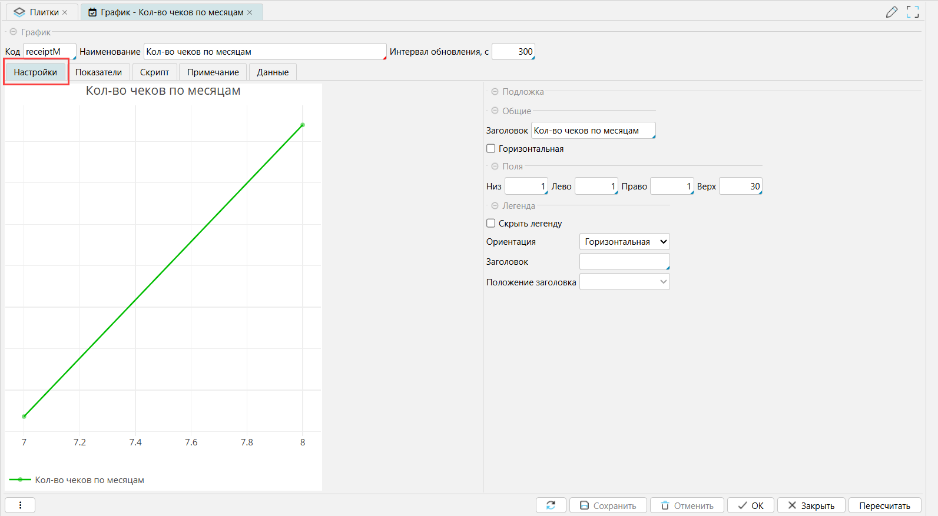Click the Интервал обновления input field
Viewport: 938px width, 516px height.
tap(513, 52)
